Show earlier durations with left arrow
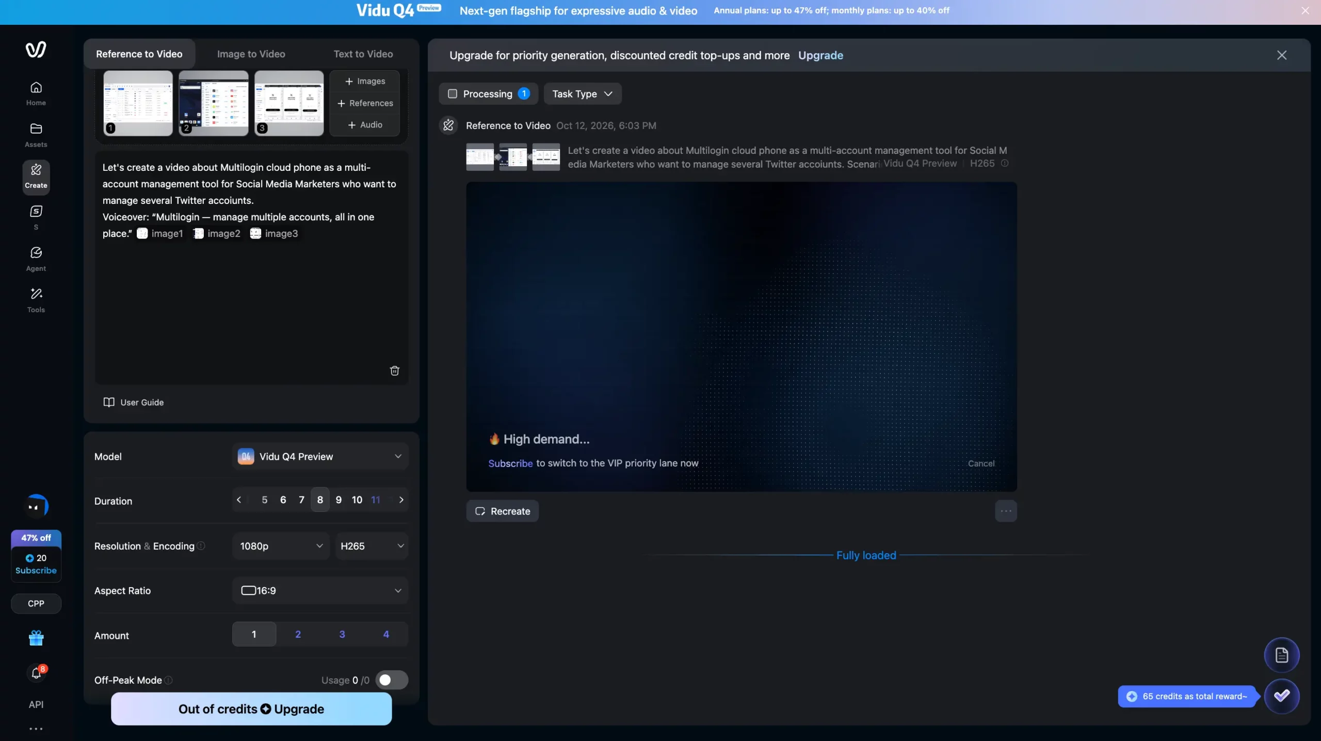Screen dimensions: 1321x741 pyautogui.click(x=238, y=500)
